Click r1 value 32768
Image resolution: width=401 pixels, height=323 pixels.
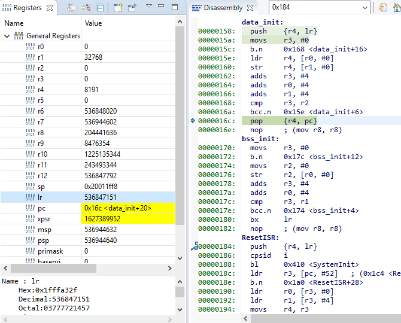[93, 57]
